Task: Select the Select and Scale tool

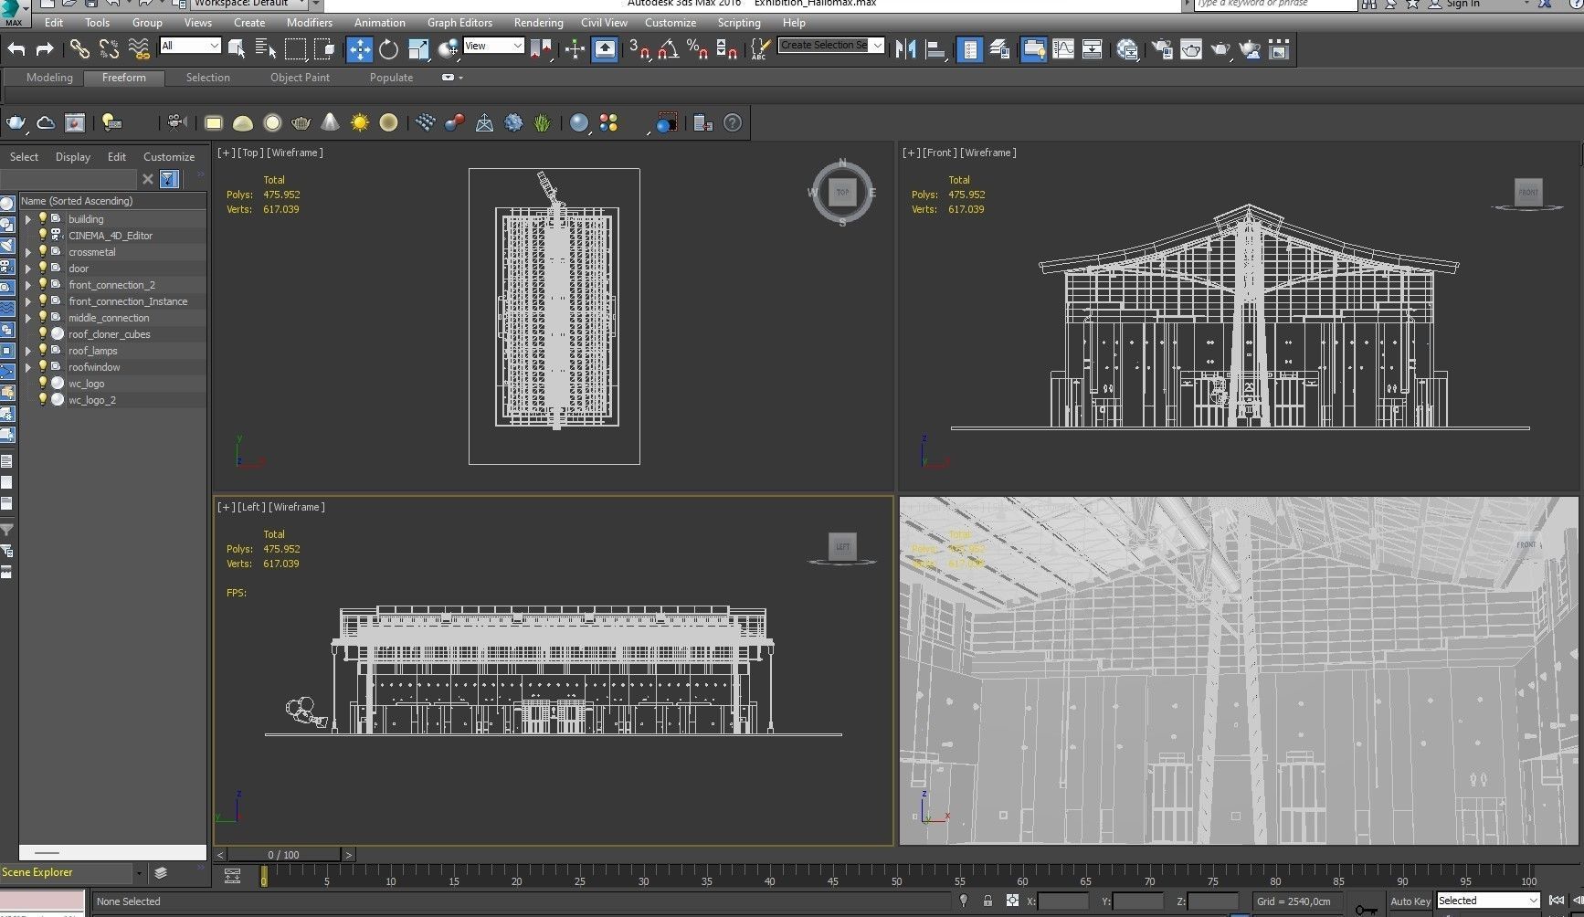Action: coord(418,49)
